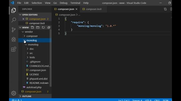
Task: Collapse all folders in explorer
Action: (x=49, y=27)
